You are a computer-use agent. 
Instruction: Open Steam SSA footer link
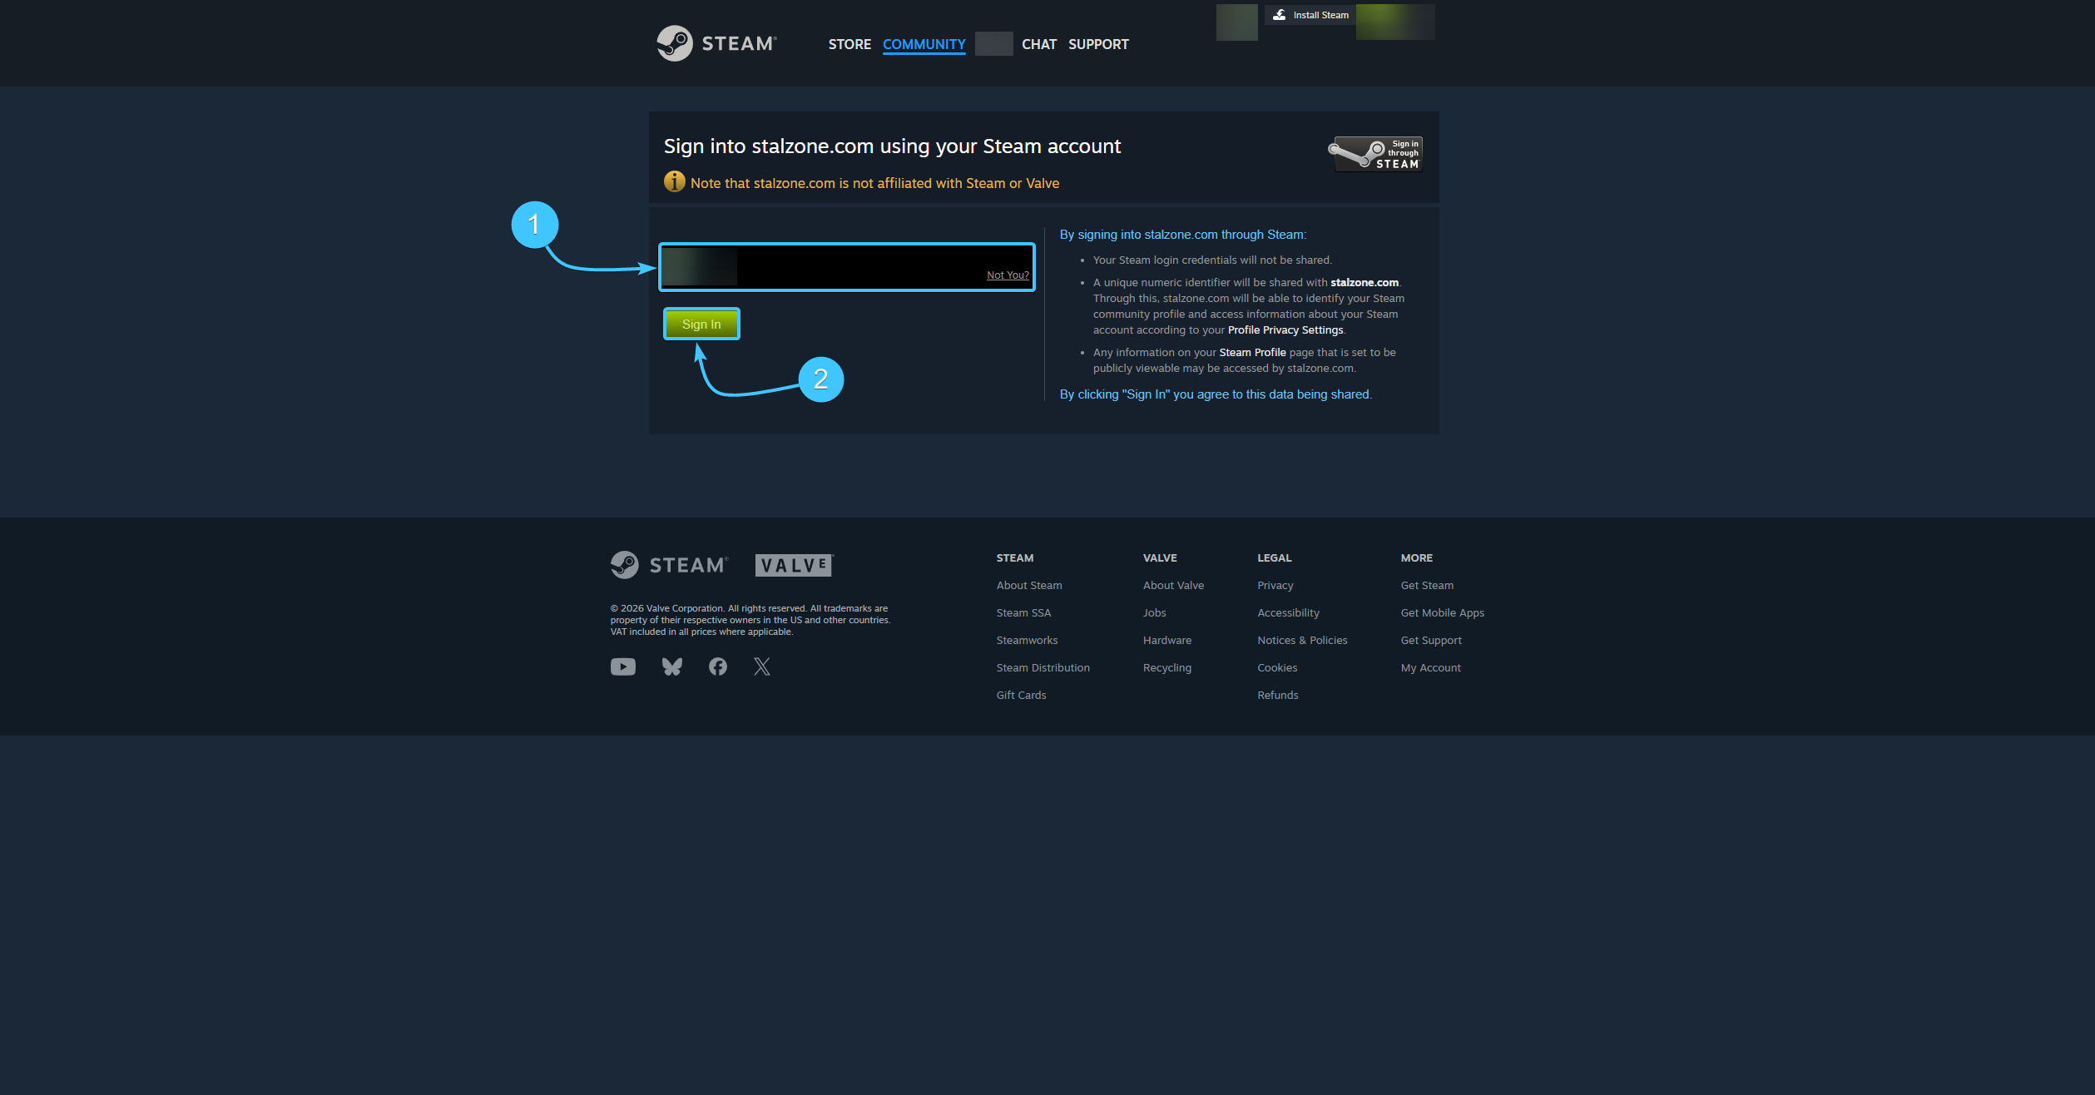point(1023,612)
